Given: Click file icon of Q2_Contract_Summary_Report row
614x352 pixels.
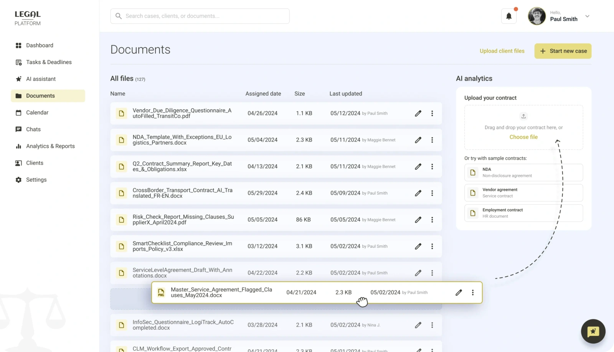Looking at the screenshot, I should coord(122,167).
